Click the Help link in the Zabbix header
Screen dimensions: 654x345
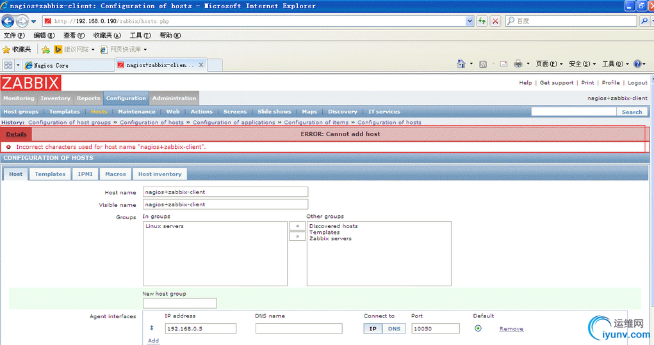[x=525, y=82]
